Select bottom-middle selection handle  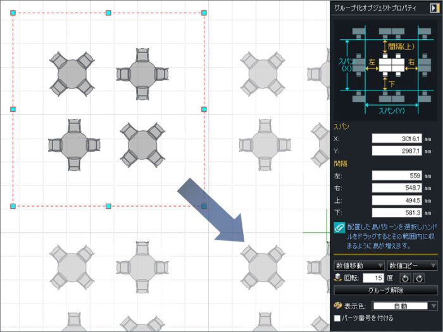(x=108, y=206)
